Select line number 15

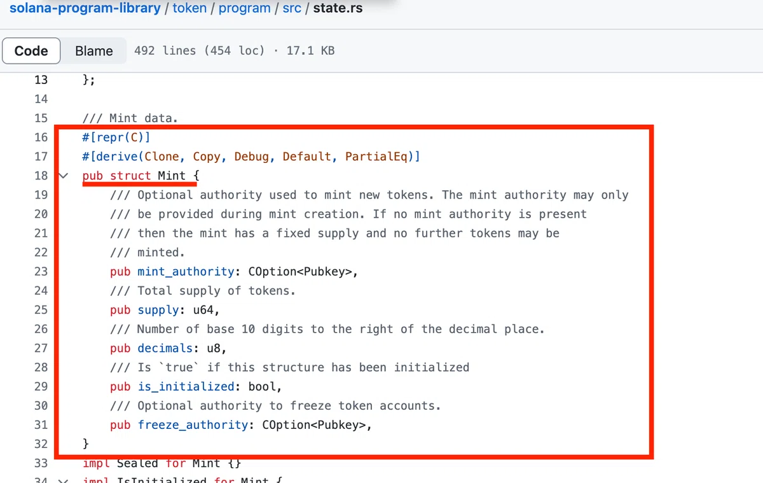pos(41,118)
